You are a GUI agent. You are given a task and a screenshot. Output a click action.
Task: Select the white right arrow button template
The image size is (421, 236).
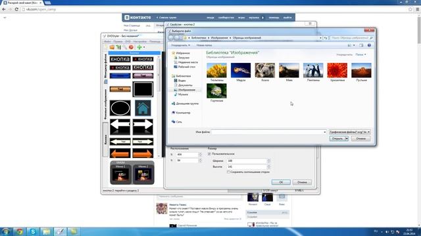(x=143, y=127)
